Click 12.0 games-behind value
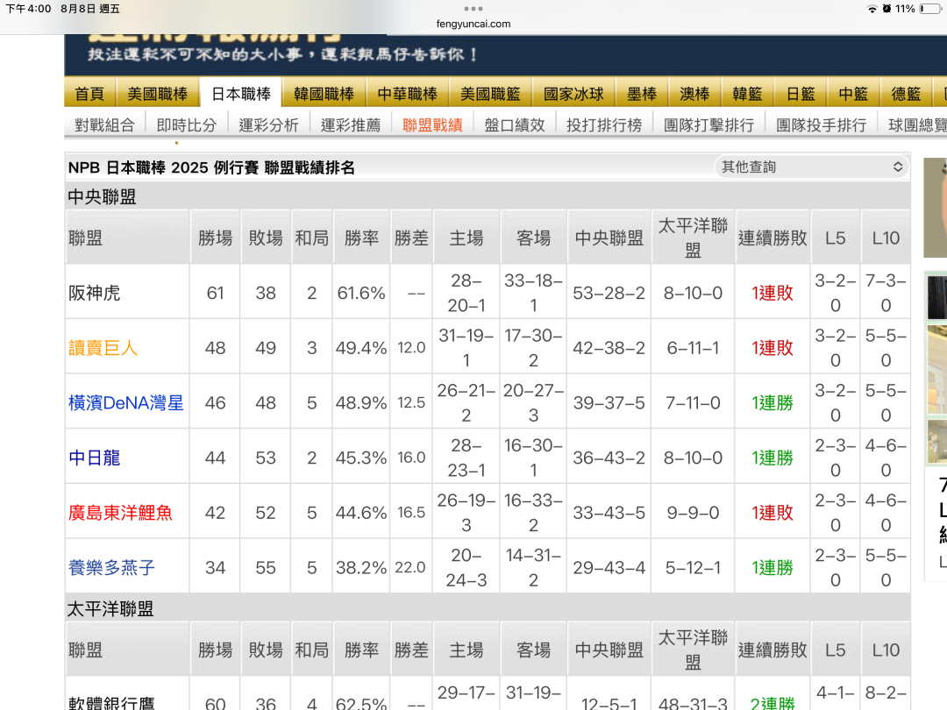 pyautogui.click(x=411, y=348)
